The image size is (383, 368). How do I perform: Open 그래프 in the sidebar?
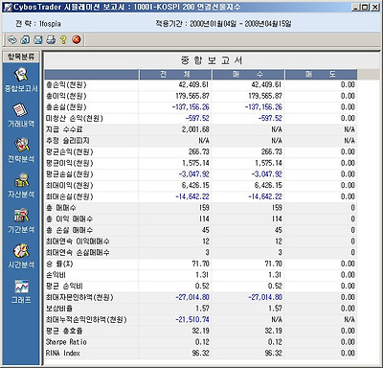click(21, 291)
